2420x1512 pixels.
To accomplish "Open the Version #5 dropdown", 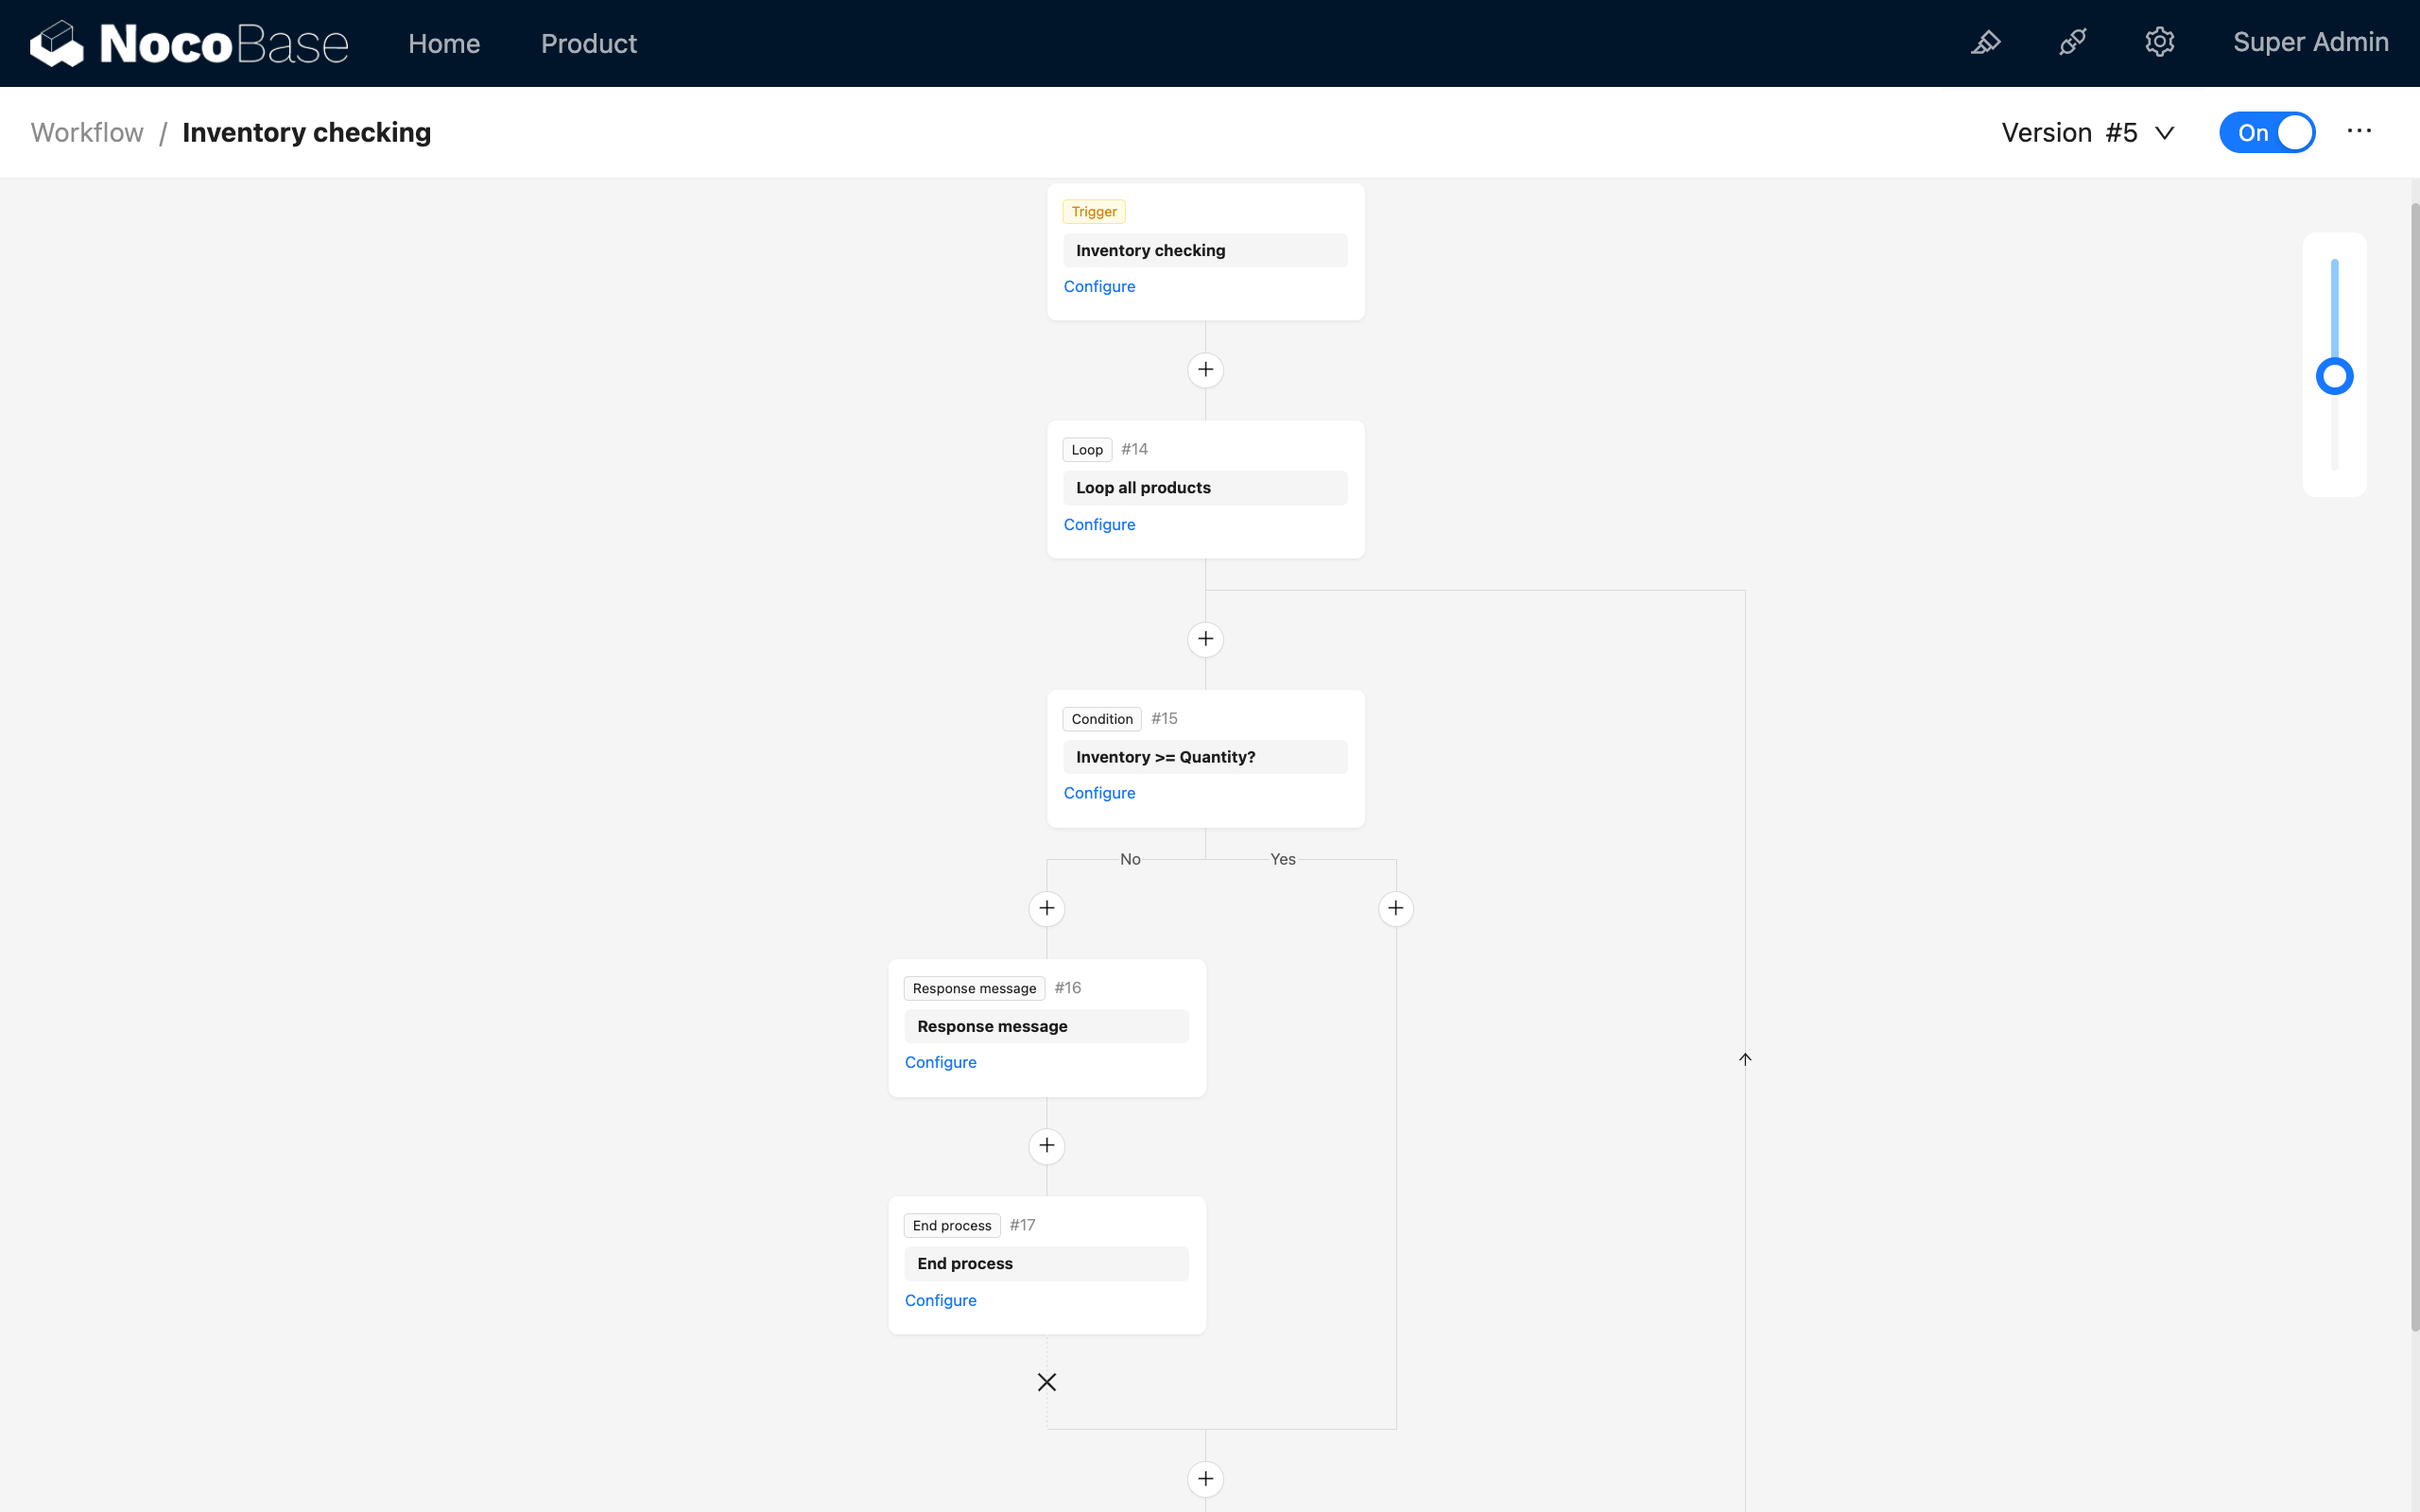I will (2088, 131).
